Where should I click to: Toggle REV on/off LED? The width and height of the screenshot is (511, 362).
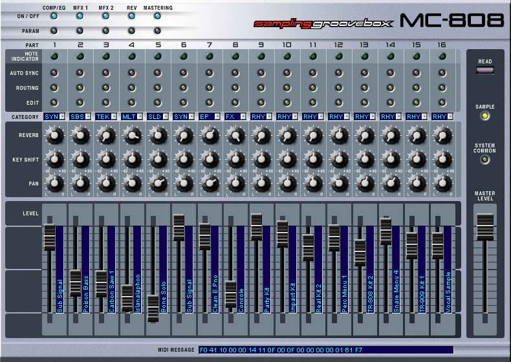pyautogui.click(x=131, y=16)
